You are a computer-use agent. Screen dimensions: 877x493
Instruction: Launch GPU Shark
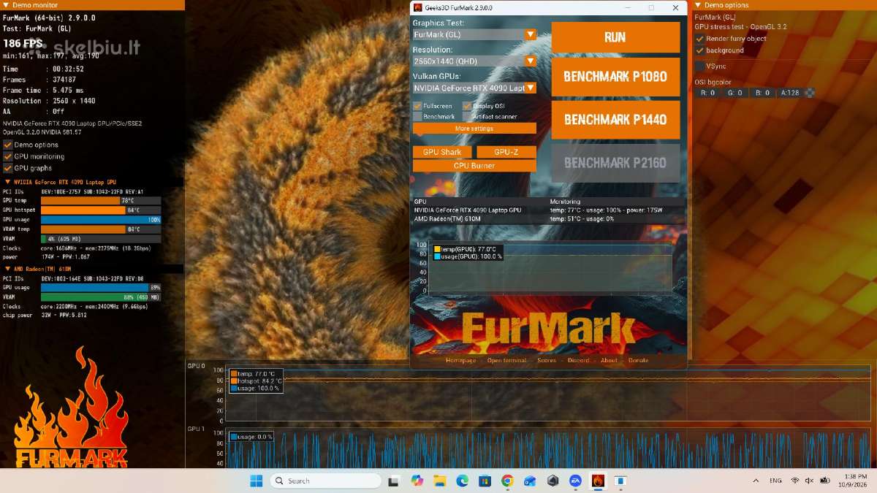click(441, 152)
